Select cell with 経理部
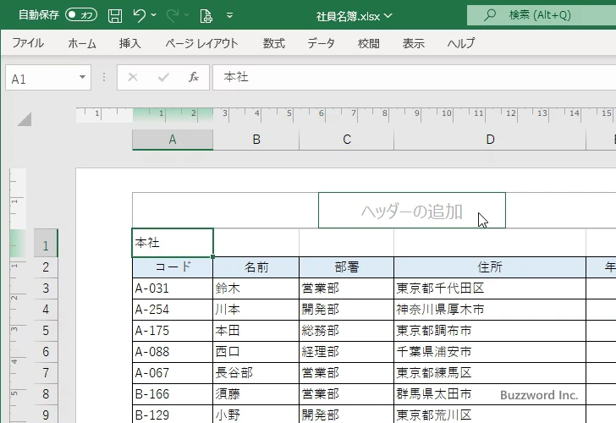Image resolution: width=616 pixels, height=423 pixels. pos(347,352)
